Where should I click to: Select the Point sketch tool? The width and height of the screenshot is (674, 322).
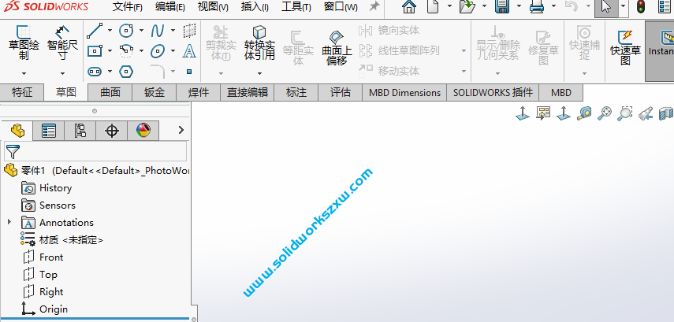[x=189, y=72]
